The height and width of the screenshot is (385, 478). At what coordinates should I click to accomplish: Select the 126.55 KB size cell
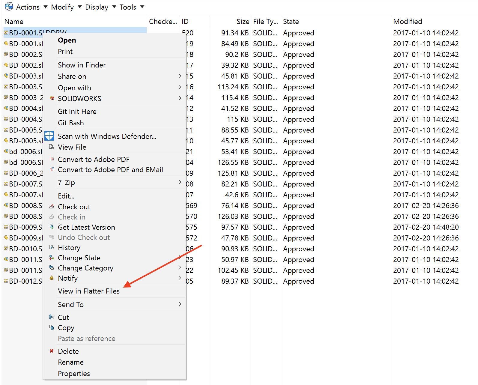pos(233,163)
